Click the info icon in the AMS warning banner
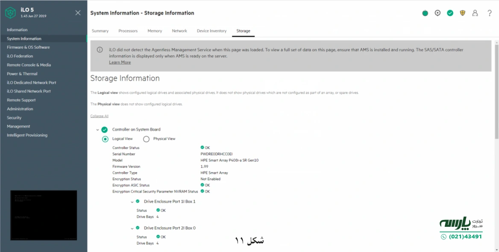 click(99, 49)
